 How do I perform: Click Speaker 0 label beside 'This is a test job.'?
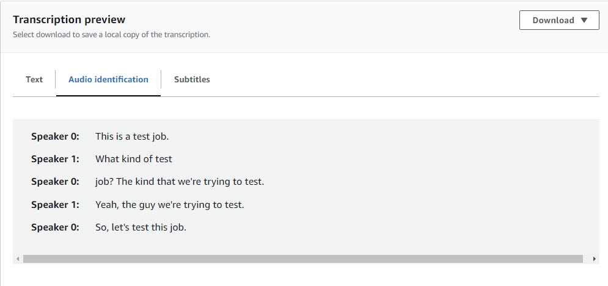coord(55,137)
